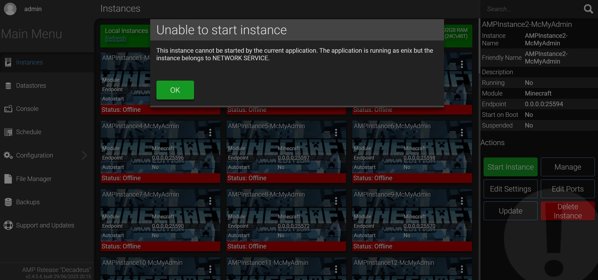Select the AMPInstance10-McMyAdmin card

pos(160,269)
